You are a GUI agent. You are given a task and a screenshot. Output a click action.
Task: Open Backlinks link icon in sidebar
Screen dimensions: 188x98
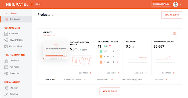6,94
